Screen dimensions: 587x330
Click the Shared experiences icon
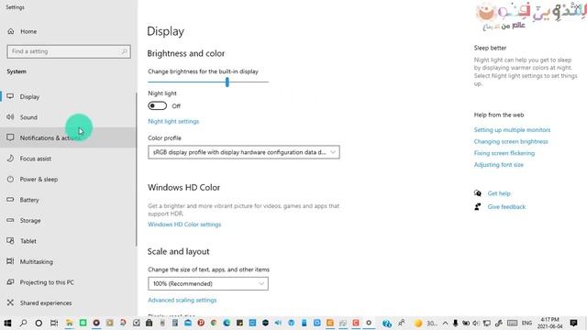click(x=10, y=302)
